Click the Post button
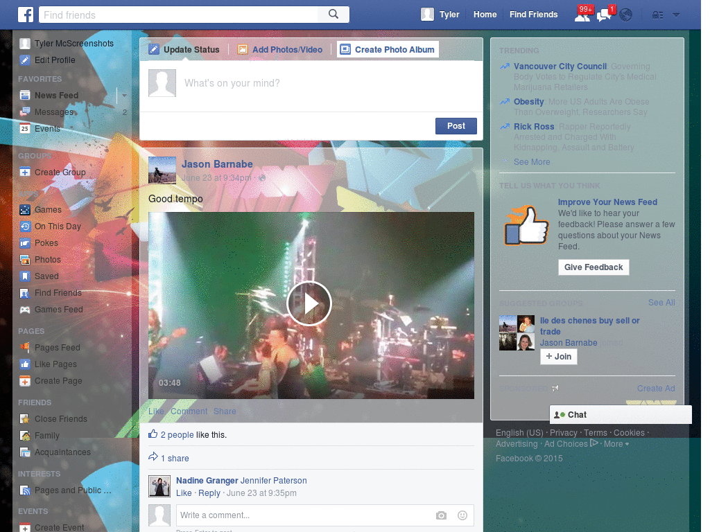This screenshot has height=532, width=710. click(456, 126)
